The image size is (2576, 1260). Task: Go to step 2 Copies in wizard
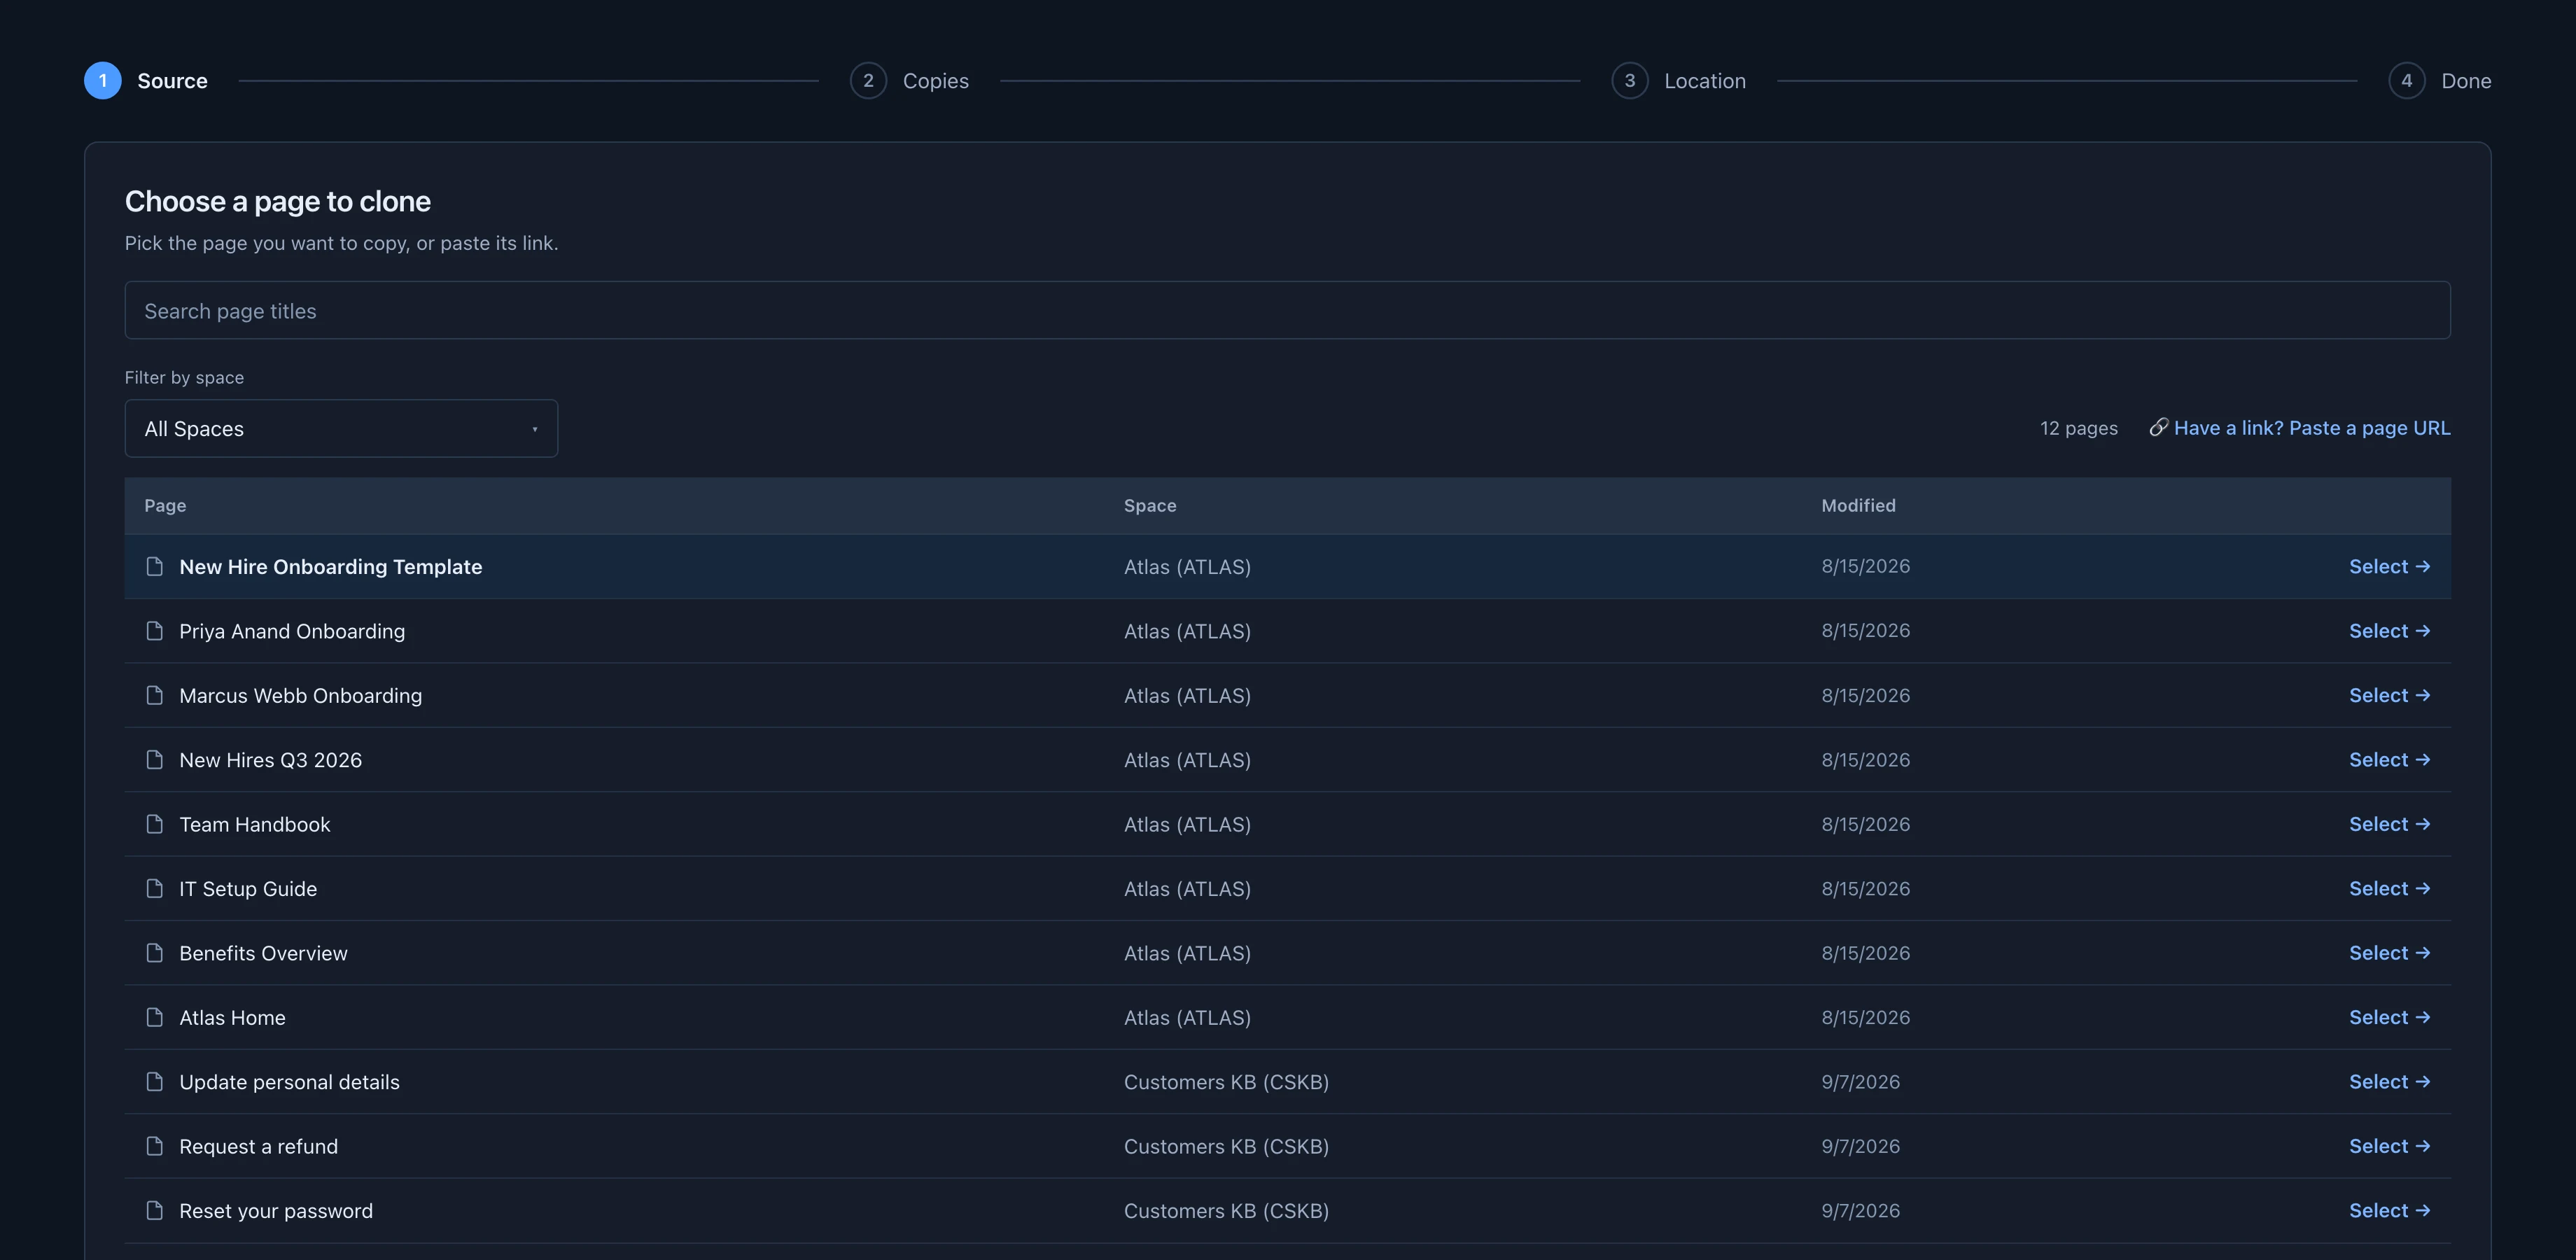click(x=909, y=81)
